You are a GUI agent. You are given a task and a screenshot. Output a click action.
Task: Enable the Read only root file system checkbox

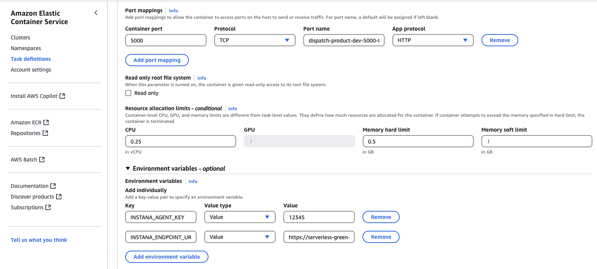[128, 93]
